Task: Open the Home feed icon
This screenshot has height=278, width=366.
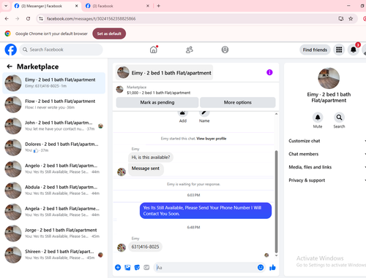Action: tap(154, 50)
